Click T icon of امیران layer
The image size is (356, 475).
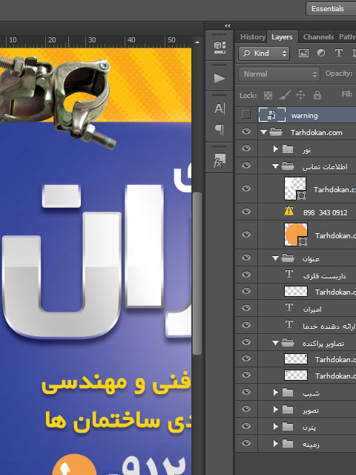tap(289, 308)
